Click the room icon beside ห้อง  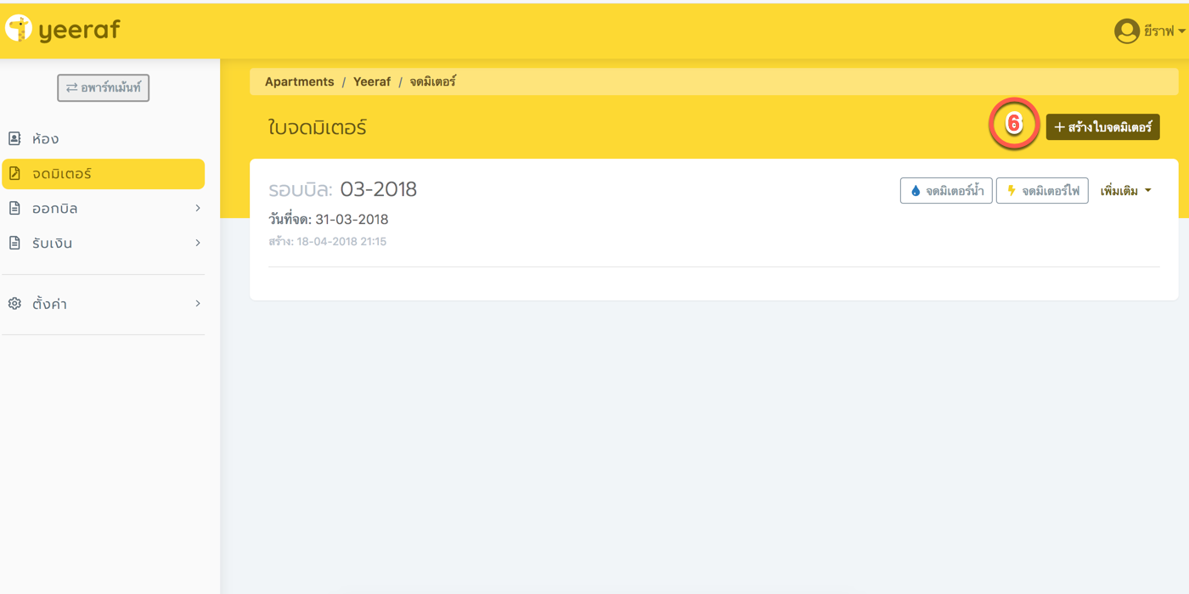[14, 138]
